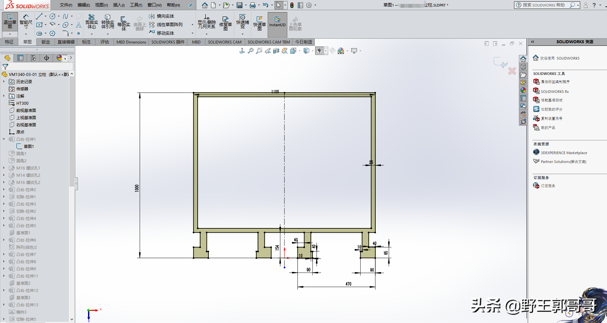Screen dimensions: 607x323
Task: Open the Appearances color ball tab
Action: coord(59,58)
